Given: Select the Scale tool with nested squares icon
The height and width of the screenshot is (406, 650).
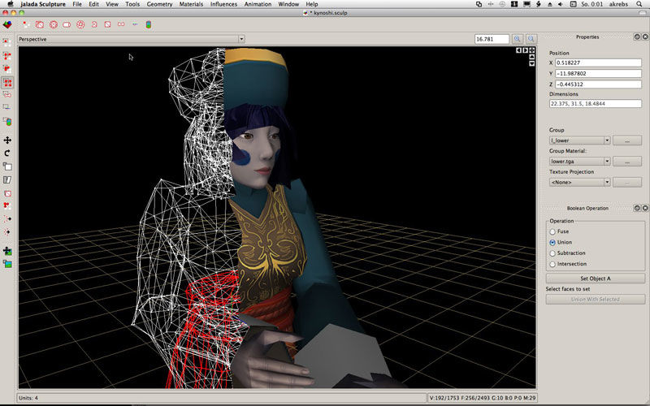Looking at the screenshot, I should coord(7,166).
